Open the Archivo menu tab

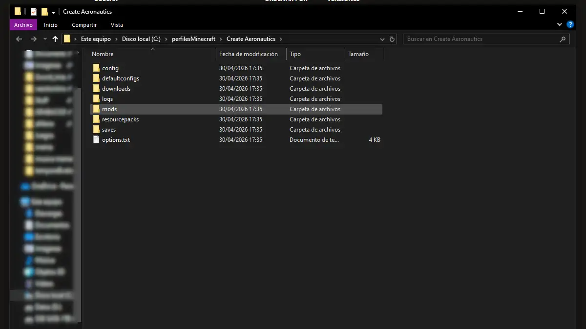23,25
